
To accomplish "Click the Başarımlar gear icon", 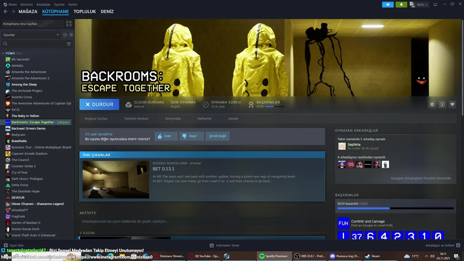I will click(251, 104).
